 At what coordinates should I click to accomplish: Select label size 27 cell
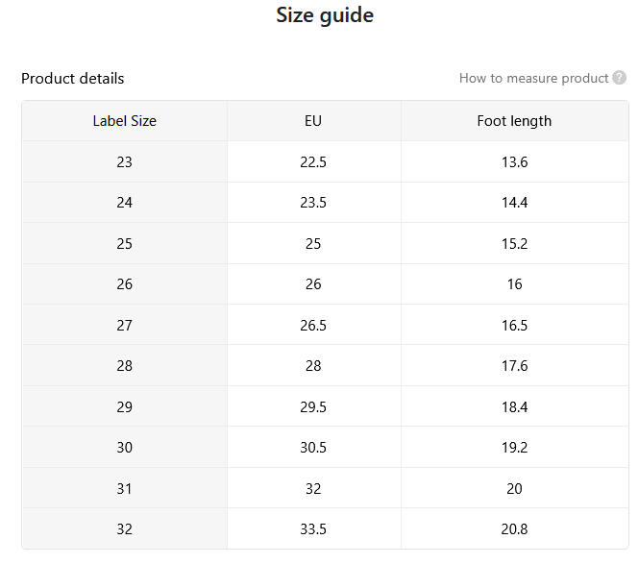coord(125,325)
